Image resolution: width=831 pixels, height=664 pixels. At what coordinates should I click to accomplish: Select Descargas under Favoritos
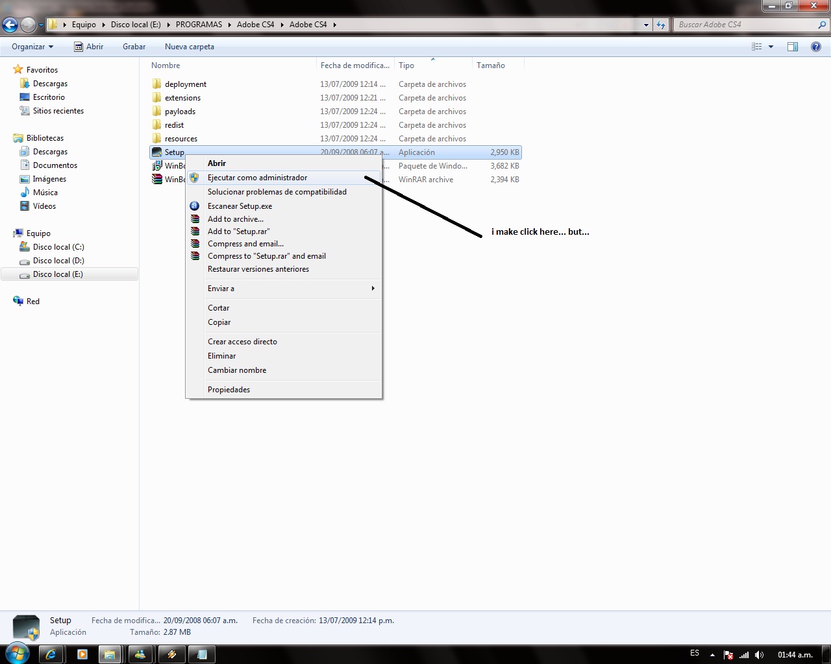click(x=50, y=84)
